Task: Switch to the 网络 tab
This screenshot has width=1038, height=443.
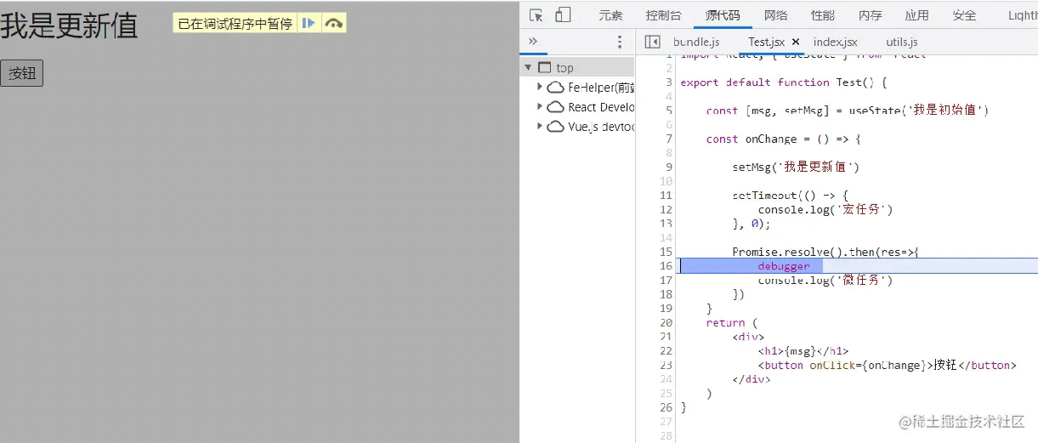Action: pyautogui.click(x=775, y=15)
